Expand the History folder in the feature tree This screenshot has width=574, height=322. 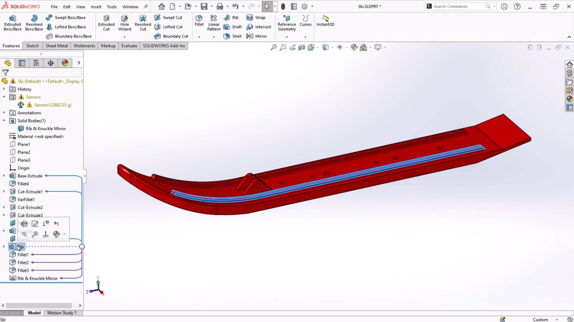point(4,89)
